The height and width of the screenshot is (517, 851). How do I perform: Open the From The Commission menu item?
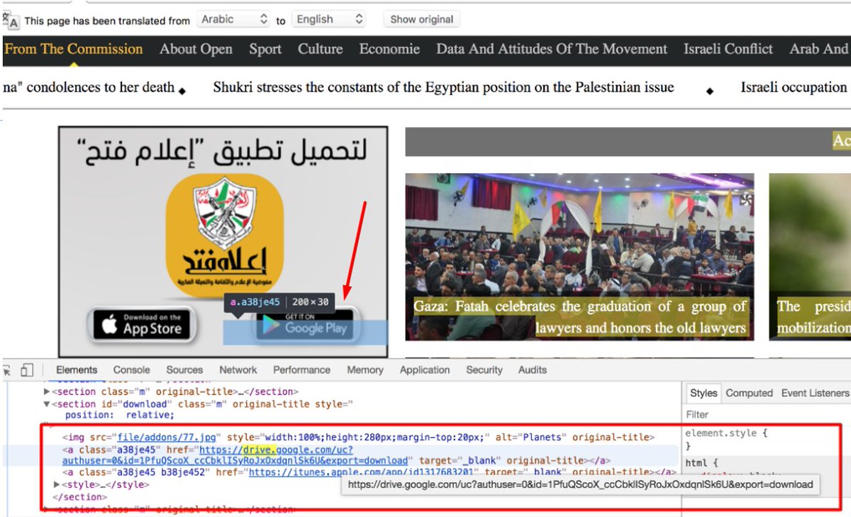click(x=74, y=49)
